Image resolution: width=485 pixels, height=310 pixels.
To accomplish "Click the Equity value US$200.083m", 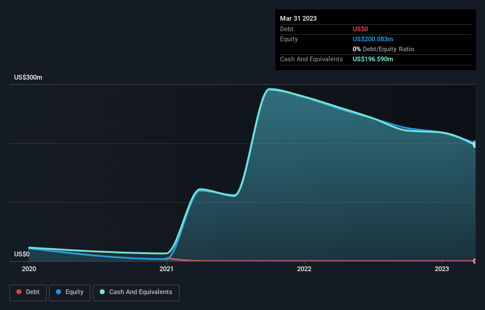I will tap(373, 39).
